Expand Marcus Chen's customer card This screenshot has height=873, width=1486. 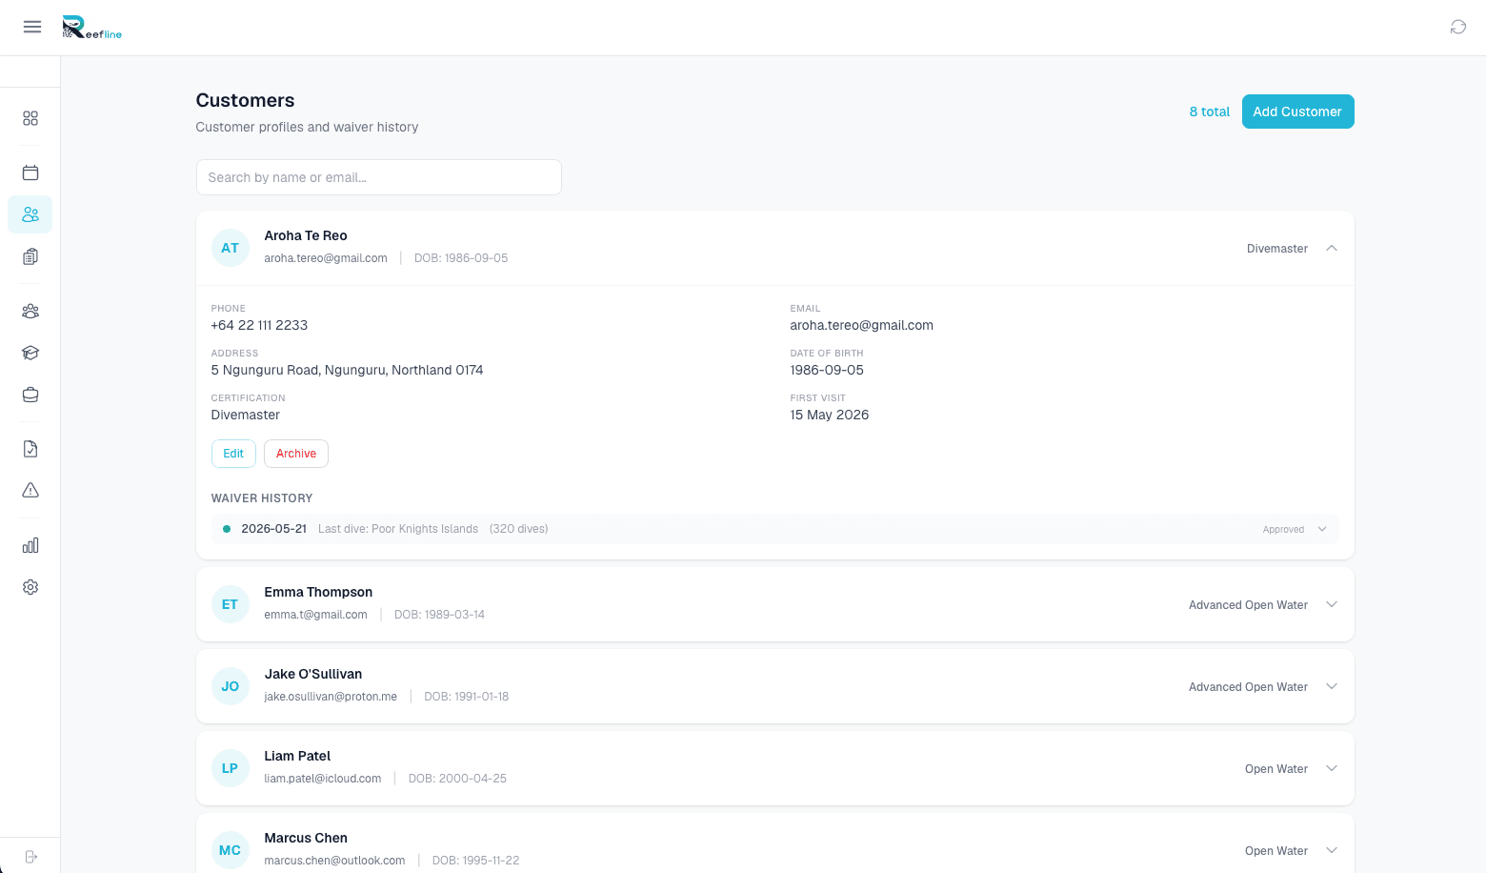[1332, 850]
